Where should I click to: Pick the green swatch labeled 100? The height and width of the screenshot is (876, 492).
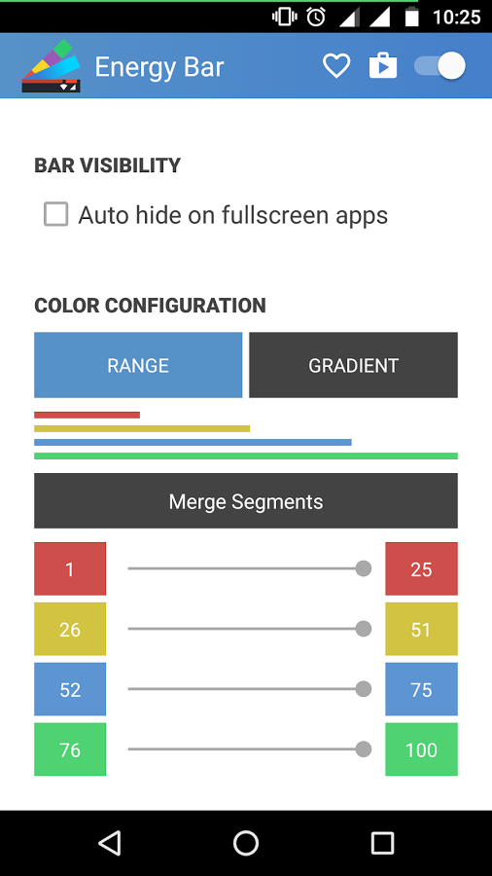coord(422,749)
